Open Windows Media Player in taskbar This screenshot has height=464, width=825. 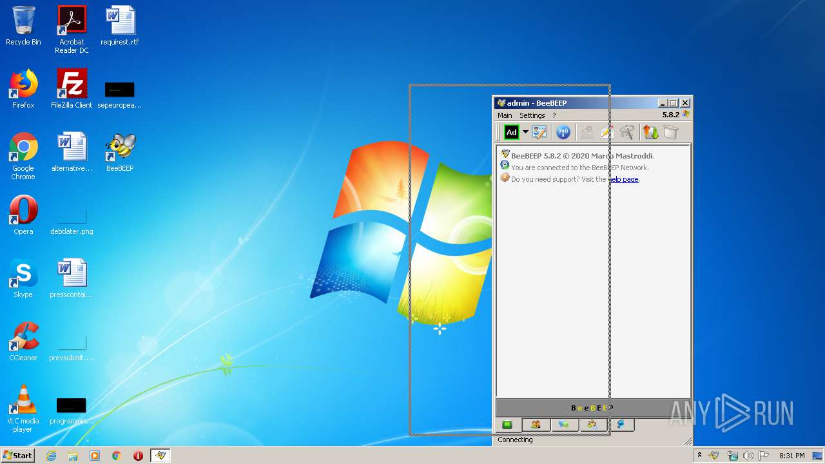pyautogui.click(x=95, y=456)
